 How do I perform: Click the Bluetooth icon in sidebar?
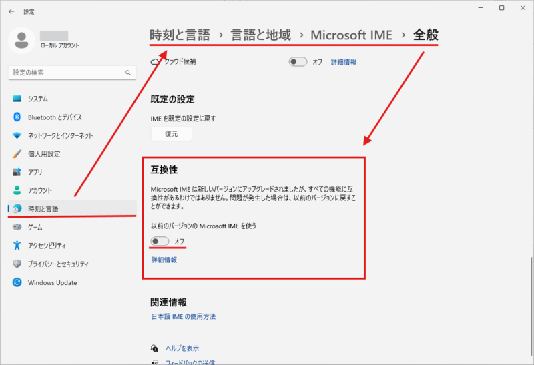point(17,117)
